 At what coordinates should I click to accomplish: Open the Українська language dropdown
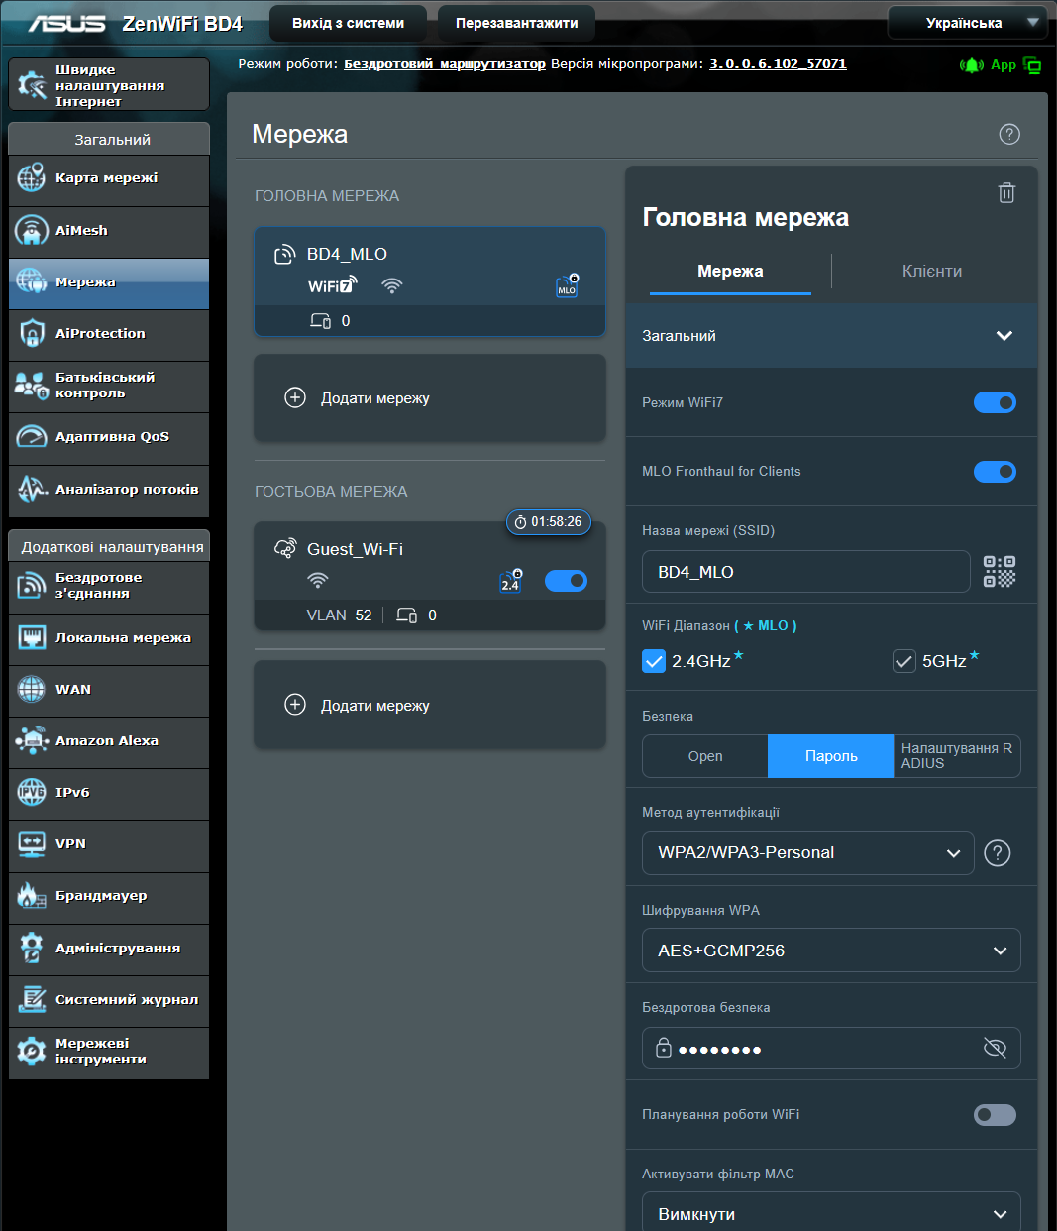[x=967, y=23]
